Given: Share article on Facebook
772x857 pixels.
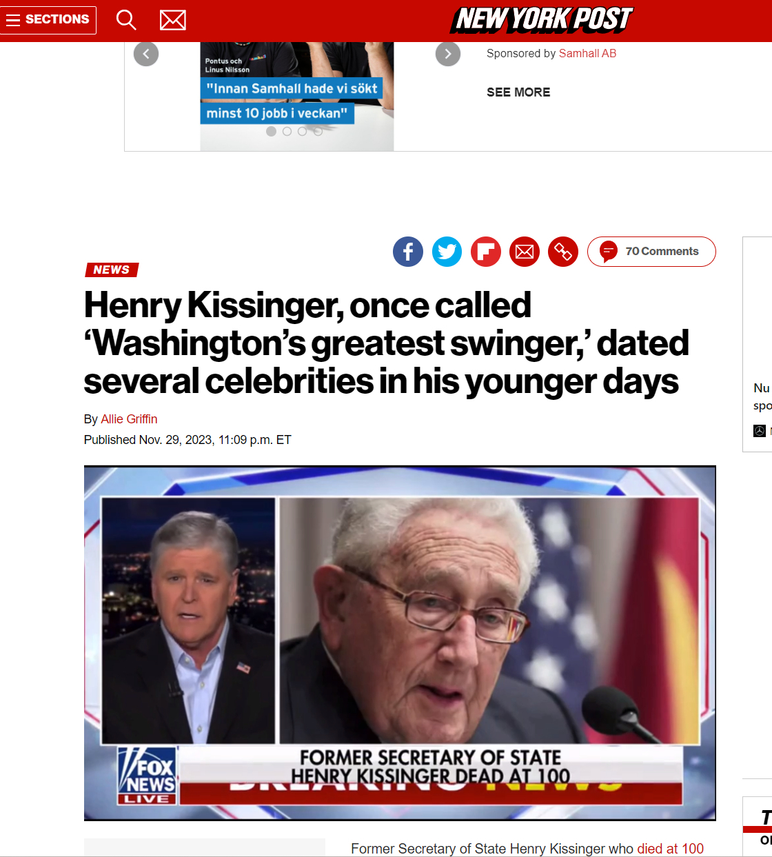Looking at the screenshot, I should 408,252.
